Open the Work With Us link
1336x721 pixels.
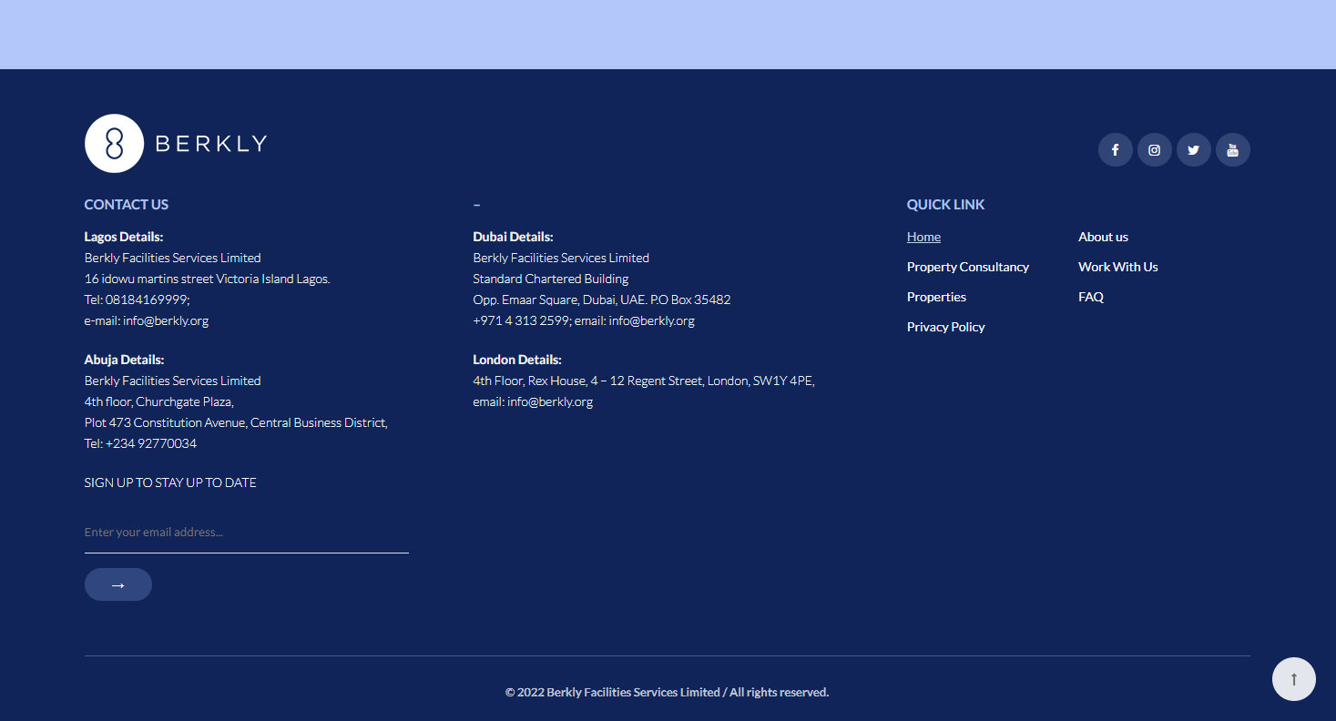(1117, 267)
